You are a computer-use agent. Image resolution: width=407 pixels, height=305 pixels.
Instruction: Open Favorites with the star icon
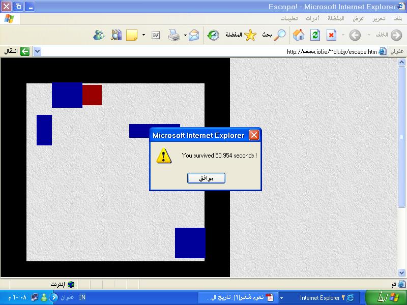pos(250,35)
